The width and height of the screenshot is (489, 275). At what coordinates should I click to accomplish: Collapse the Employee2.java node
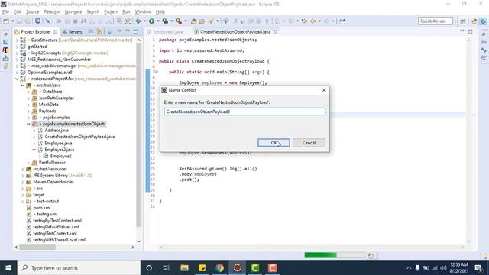point(34,150)
